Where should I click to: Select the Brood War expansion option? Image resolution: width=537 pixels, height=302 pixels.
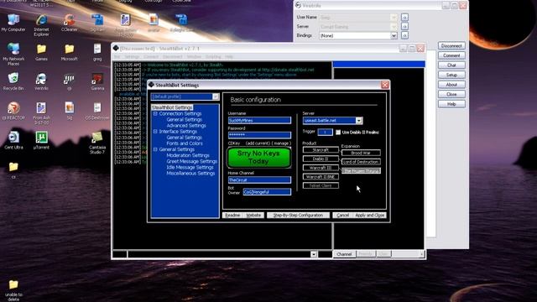(x=361, y=153)
